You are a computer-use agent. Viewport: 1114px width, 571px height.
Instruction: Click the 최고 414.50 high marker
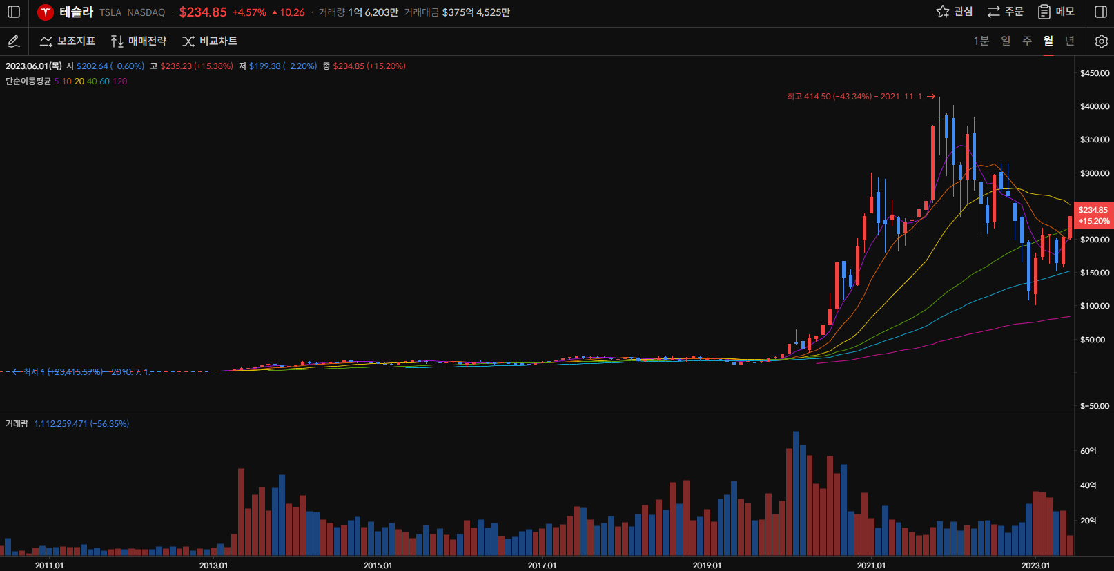point(861,97)
